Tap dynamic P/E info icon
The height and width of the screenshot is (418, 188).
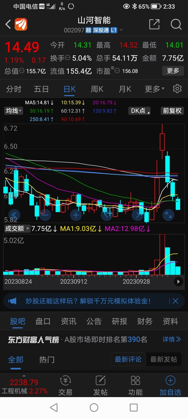point(117,71)
